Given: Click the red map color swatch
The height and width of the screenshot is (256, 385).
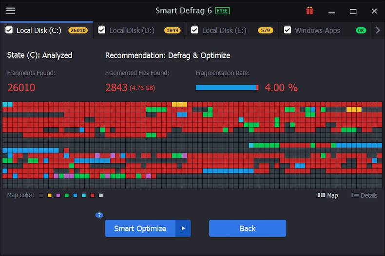Looking at the screenshot, I should pos(92,195).
